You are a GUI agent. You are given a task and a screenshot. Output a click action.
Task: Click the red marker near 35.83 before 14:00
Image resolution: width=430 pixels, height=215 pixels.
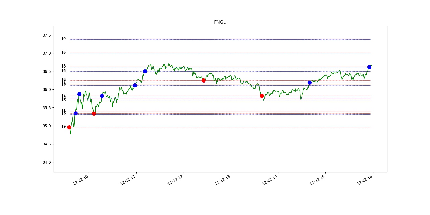[x=262, y=96]
